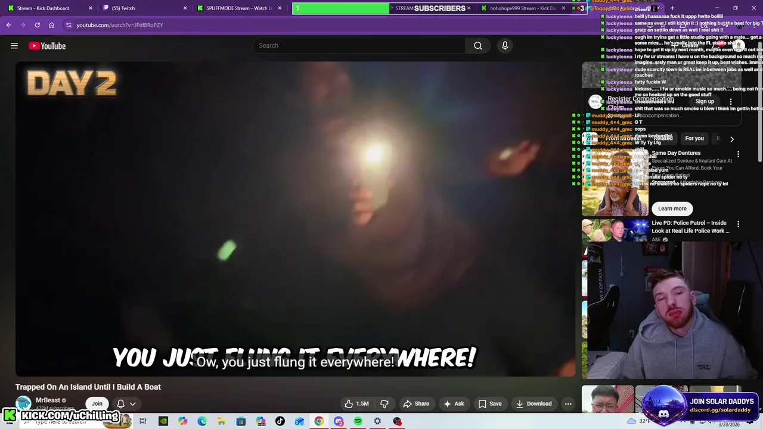The height and width of the screenshot is (429, 763).
Task: Open Microsoft Edge from the taskbar
Action: coord(202,421)
